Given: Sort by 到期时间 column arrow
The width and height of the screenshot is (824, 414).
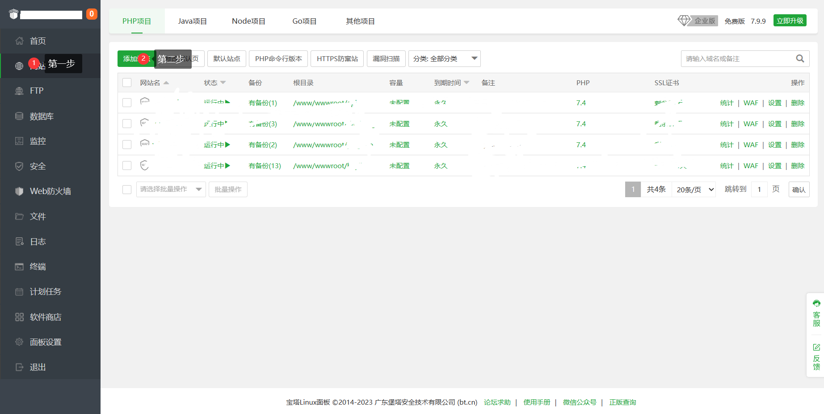Looking at the screenshot, I should tap(467, 83).
